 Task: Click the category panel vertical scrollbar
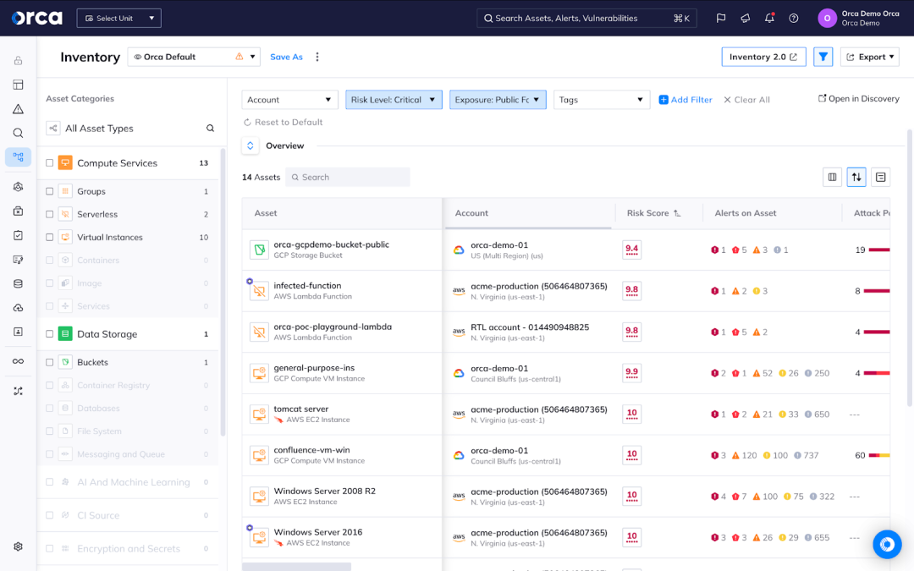(x=223, y=293)
